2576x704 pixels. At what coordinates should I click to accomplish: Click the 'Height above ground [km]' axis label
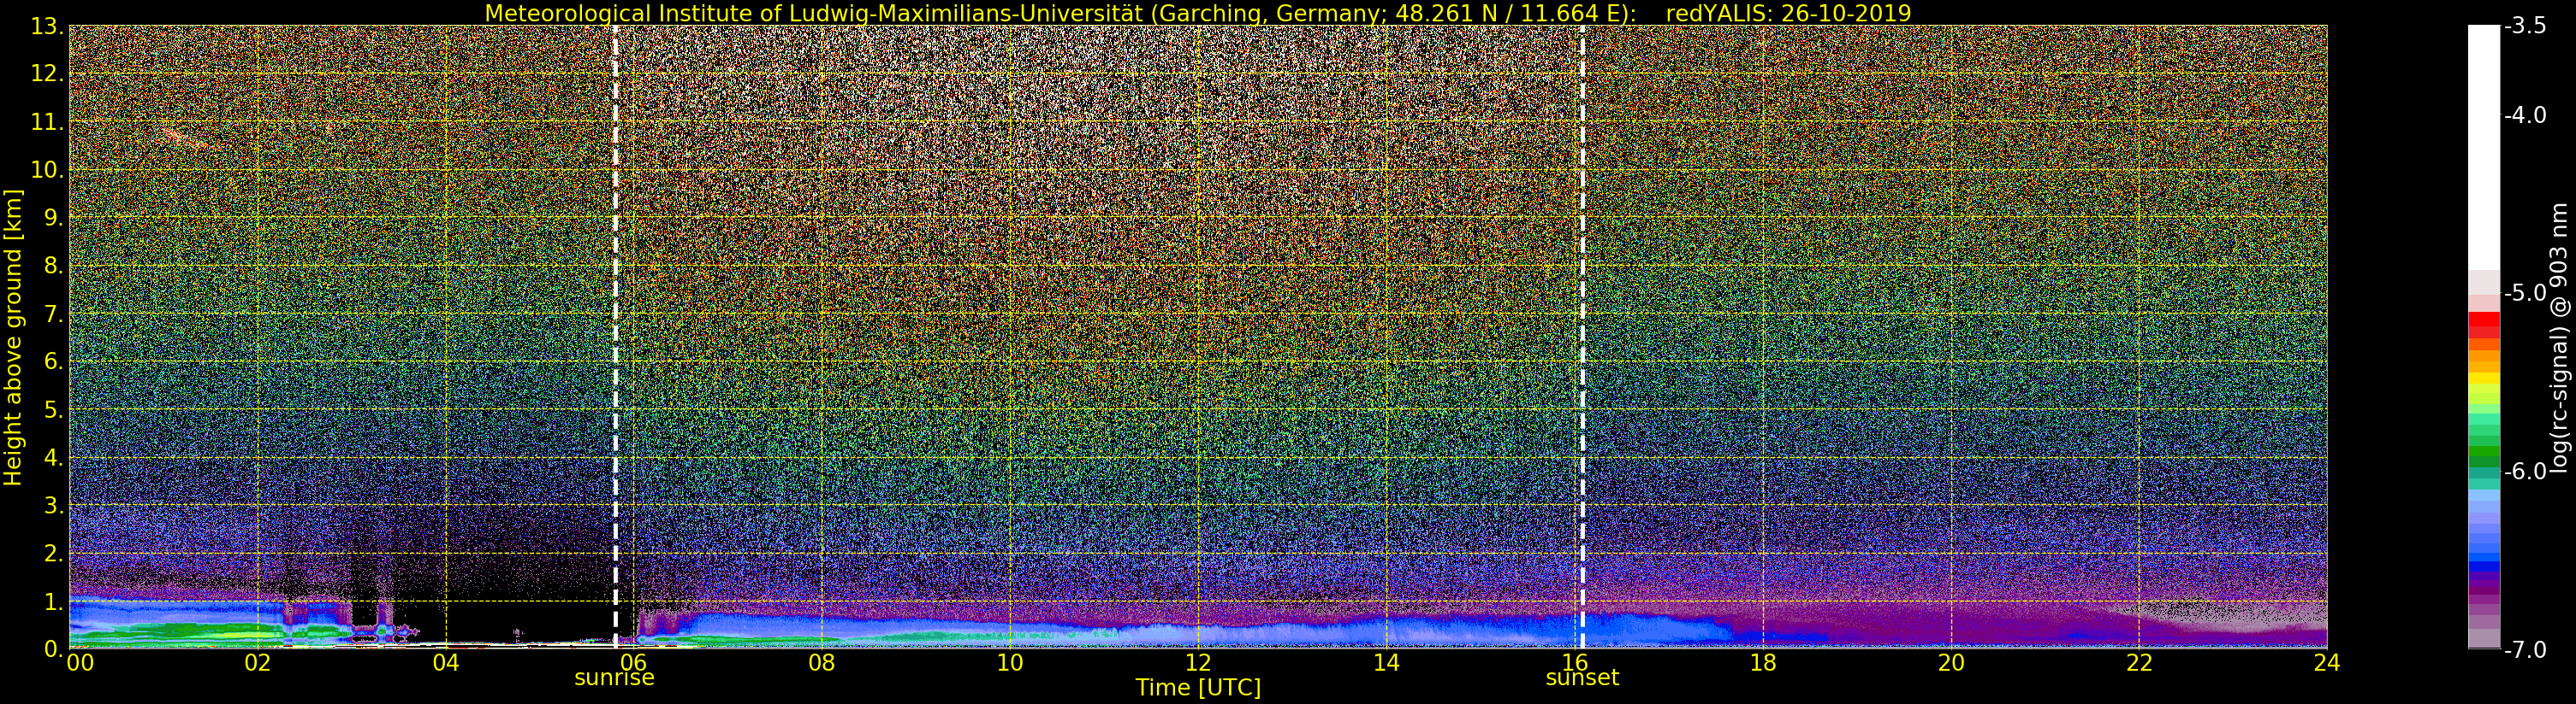(13, 337)
